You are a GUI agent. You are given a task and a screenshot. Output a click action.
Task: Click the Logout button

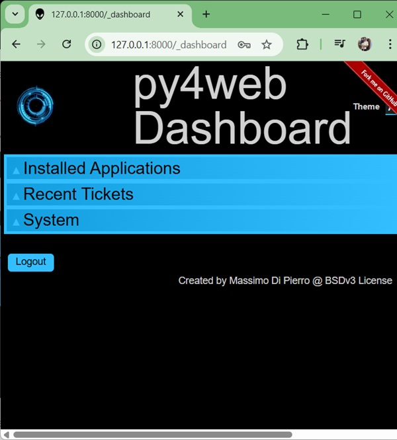click(31, 262)
